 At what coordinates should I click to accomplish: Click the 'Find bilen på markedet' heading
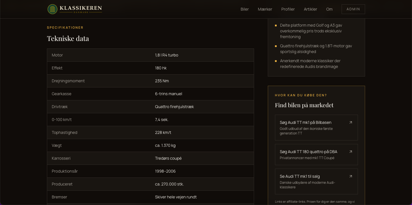point(304,105)
